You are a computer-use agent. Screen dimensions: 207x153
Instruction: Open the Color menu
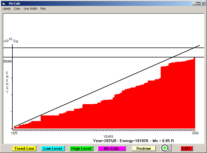[17, 9]
